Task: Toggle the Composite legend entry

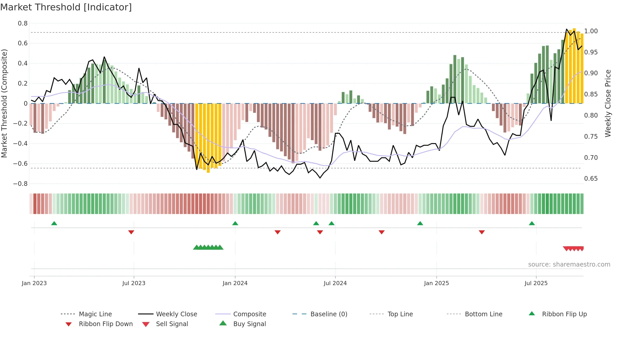Action: 241,314
